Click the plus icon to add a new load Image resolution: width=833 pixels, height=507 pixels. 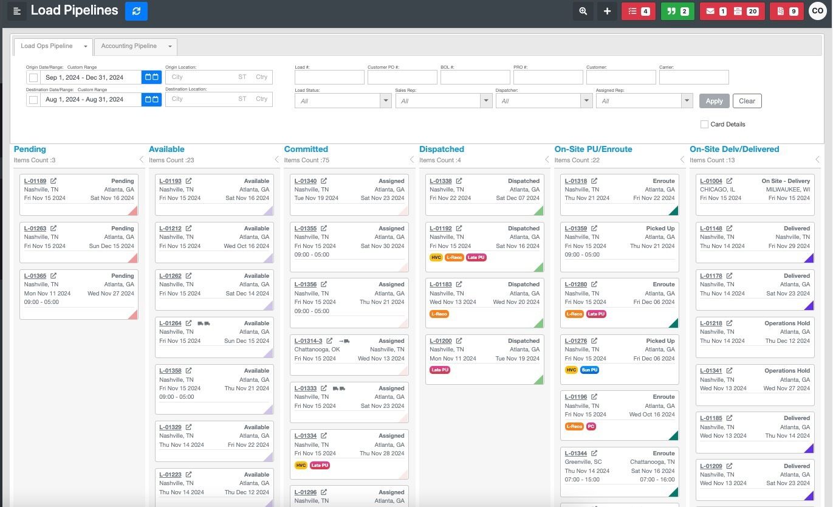click(606, 10)
